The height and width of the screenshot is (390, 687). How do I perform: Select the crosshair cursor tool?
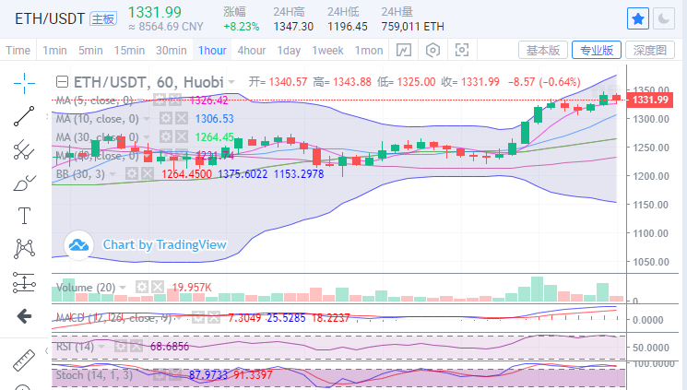(24, 83)
